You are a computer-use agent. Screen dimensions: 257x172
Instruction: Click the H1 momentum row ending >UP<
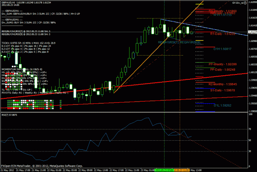[24, 72]
